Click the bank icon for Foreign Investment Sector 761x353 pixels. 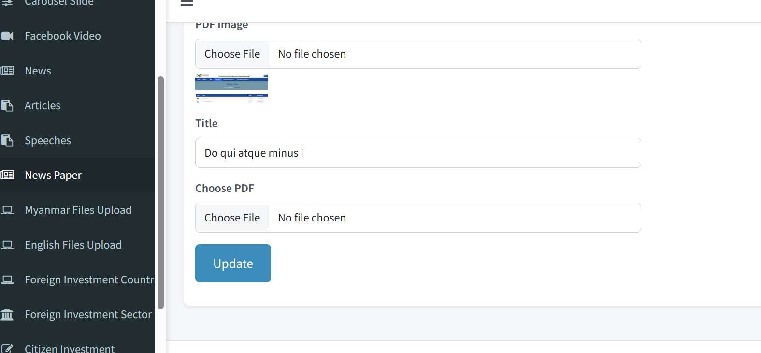point(7,314)
